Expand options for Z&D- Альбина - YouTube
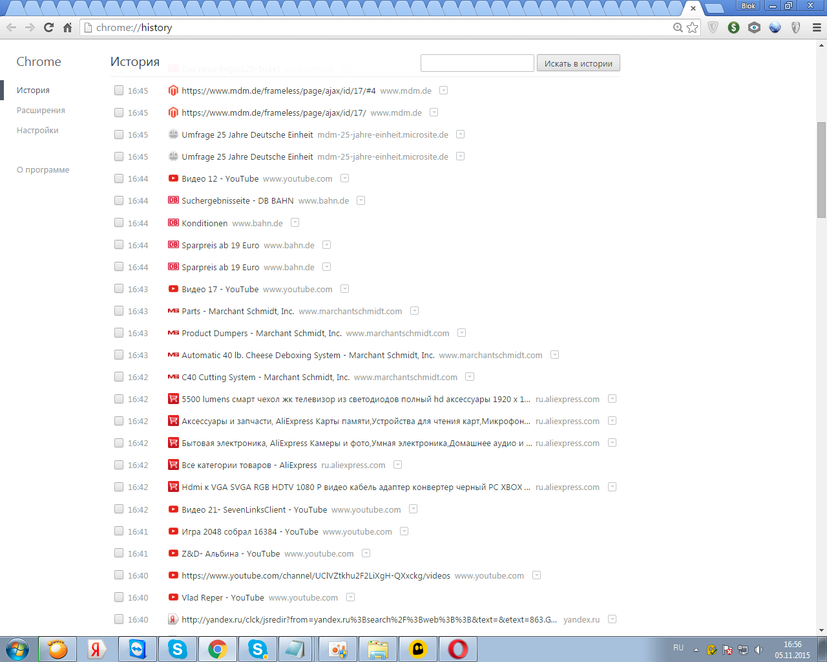This screenshot has width=827, height=662. (366, 553)
